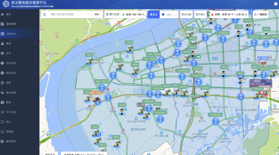
Task: Click the red alarm icon beside 异常
Action: tap(212, 14)
